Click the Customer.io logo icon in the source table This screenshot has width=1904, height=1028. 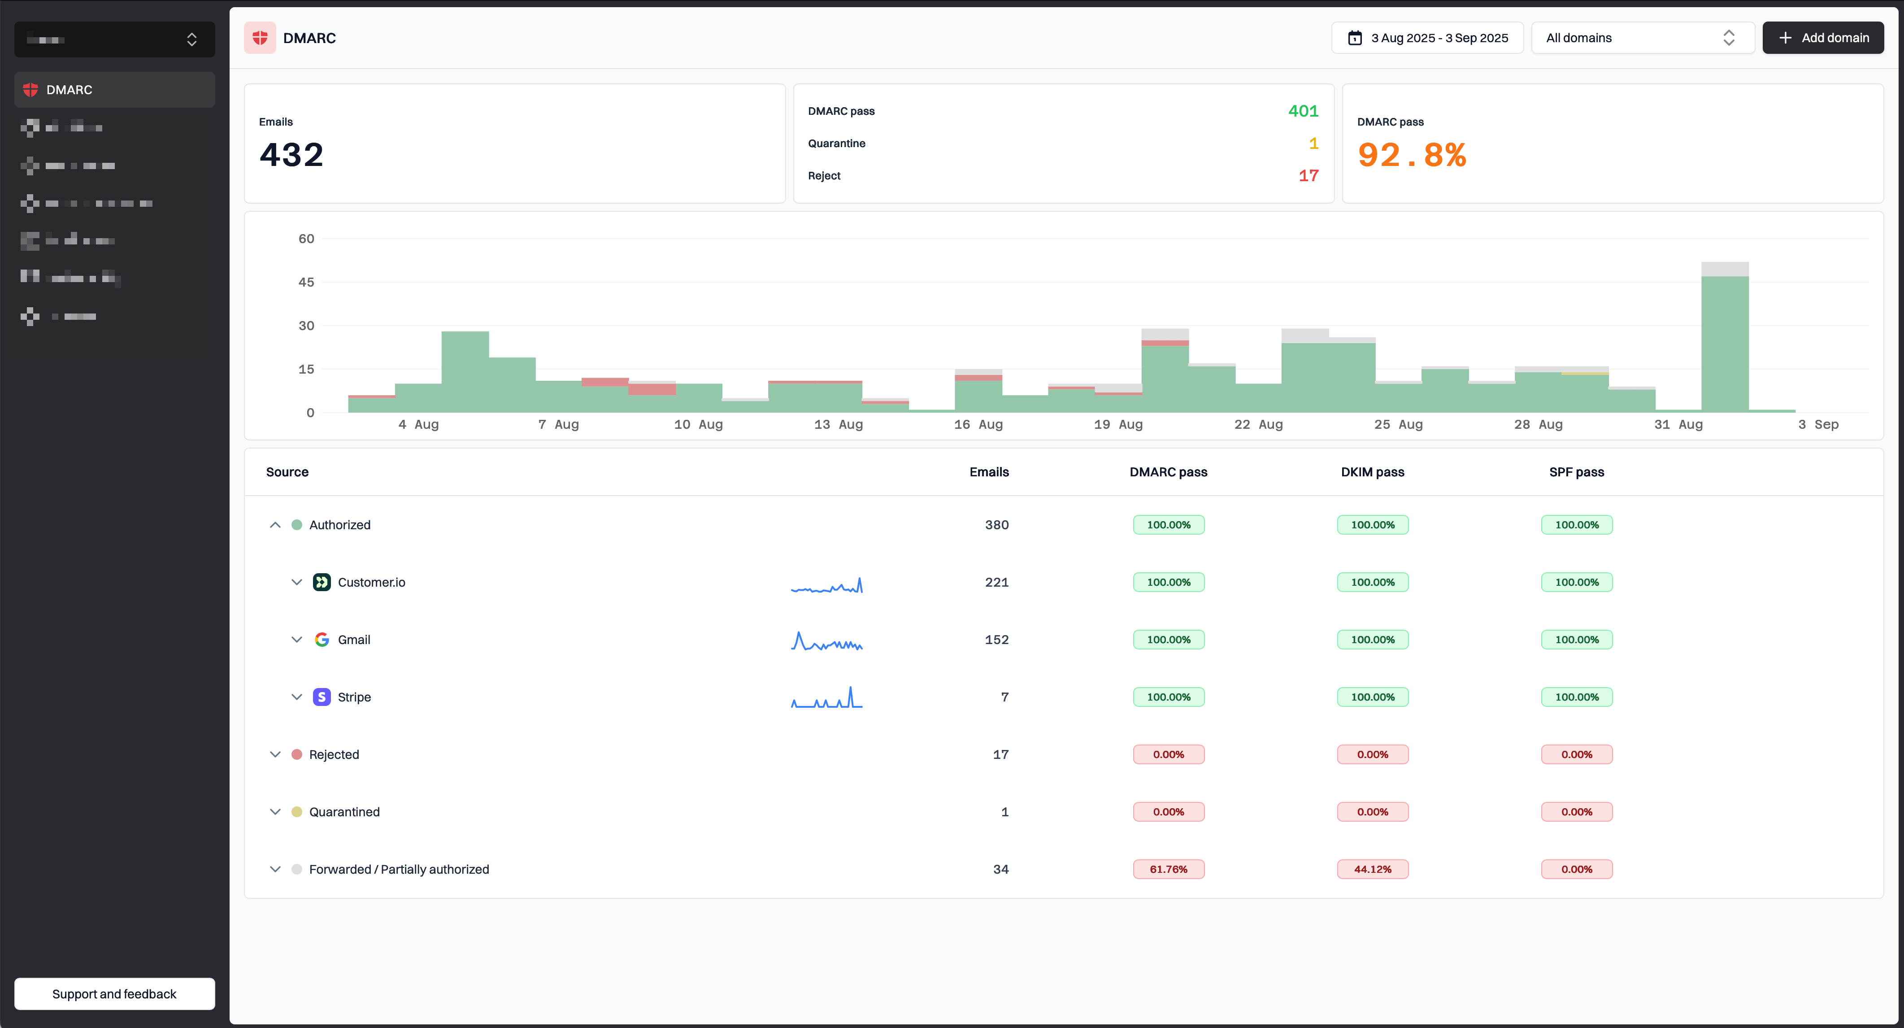(x=322, y=582)
